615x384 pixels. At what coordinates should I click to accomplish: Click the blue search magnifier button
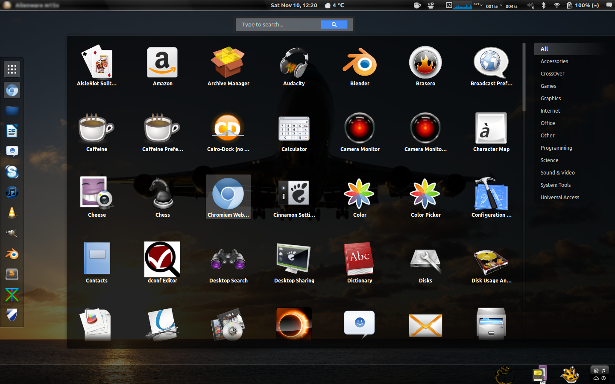334,24
